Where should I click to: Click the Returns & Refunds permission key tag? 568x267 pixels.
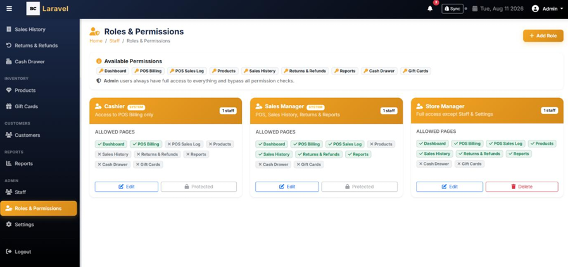click(x=305, y=71)
